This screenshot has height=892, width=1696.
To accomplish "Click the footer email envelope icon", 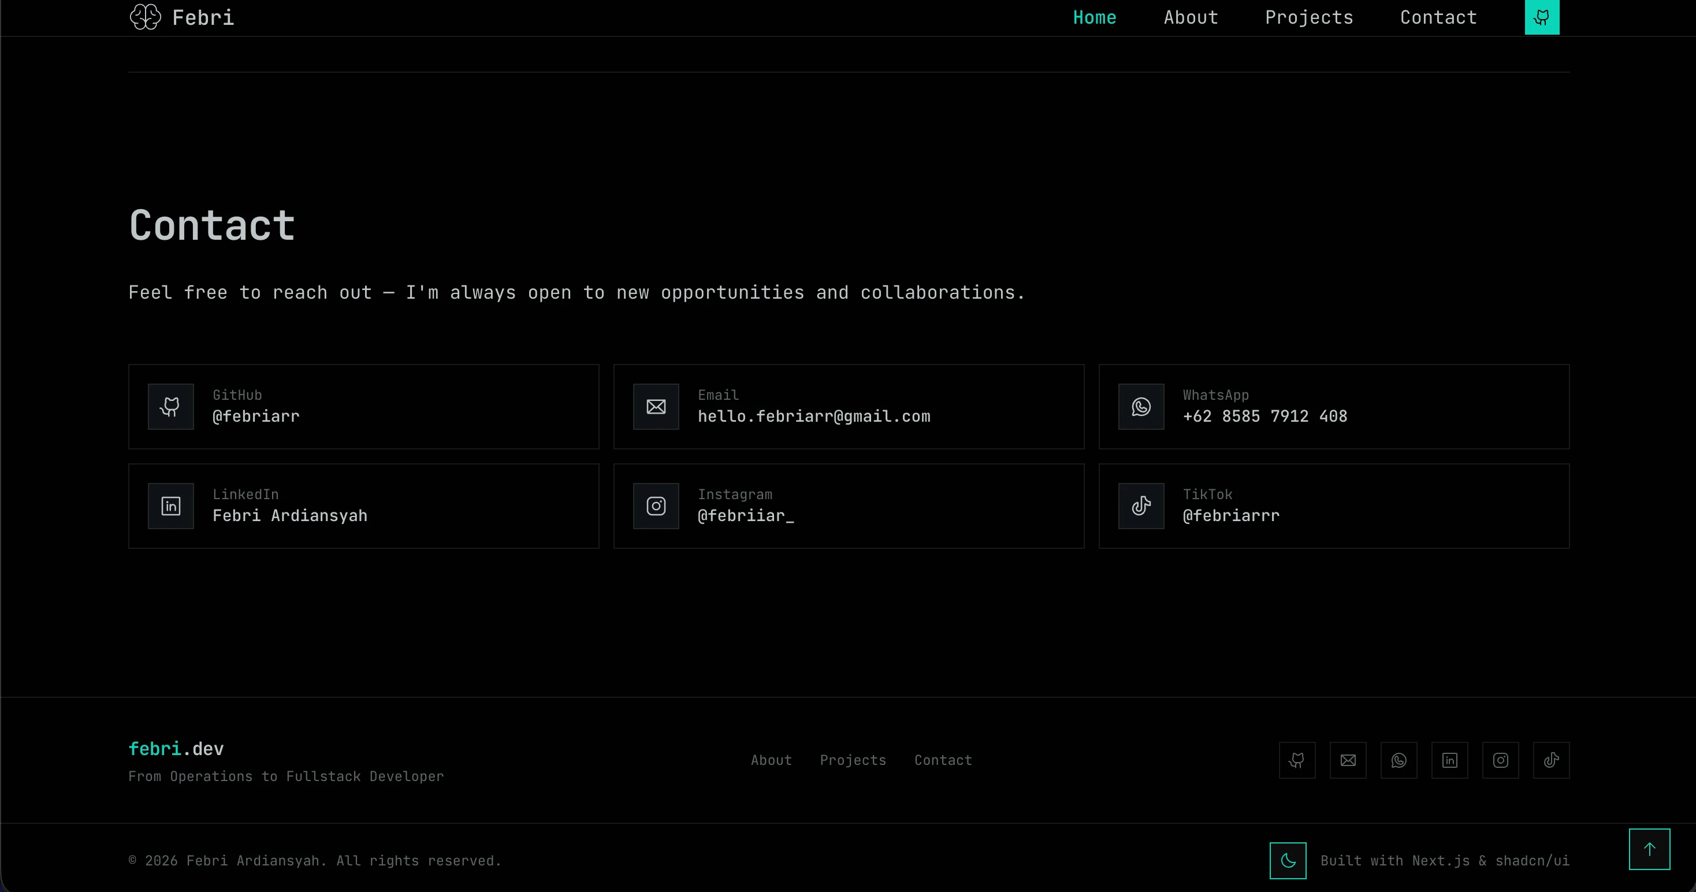I will click(1348, 760).
